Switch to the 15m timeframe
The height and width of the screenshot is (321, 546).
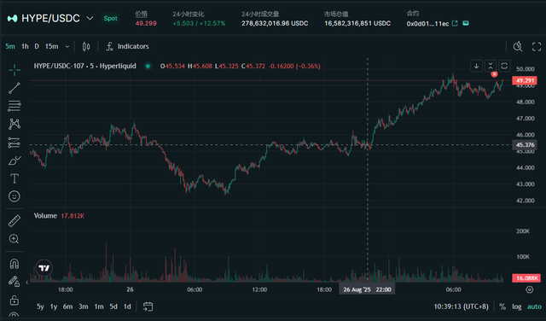click(x=51, y=46)
